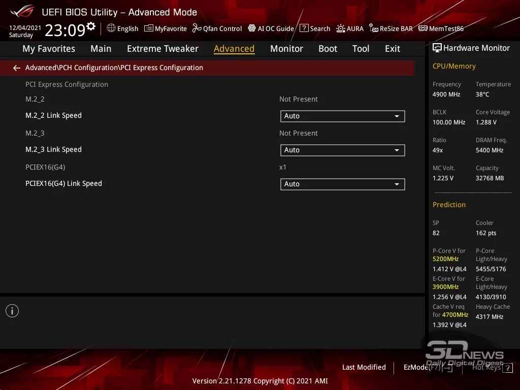
Task: Click the 3900MHz E-Core prediction value
Action: 445,287
